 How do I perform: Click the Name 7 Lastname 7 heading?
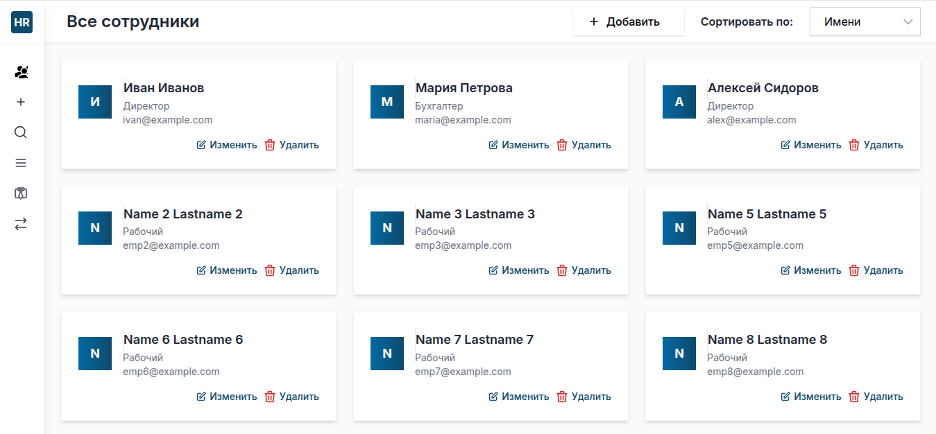click(475, 340)
